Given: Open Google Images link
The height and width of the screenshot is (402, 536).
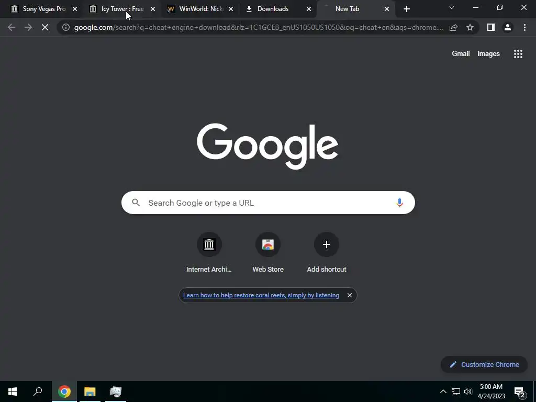Looking at the screenshot, I should click(488, 54).
